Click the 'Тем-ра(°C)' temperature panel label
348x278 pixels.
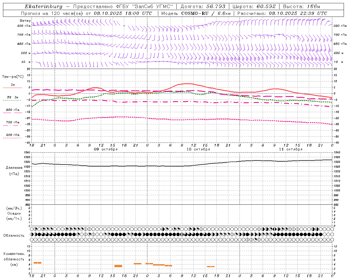click(x=13, y=77)
